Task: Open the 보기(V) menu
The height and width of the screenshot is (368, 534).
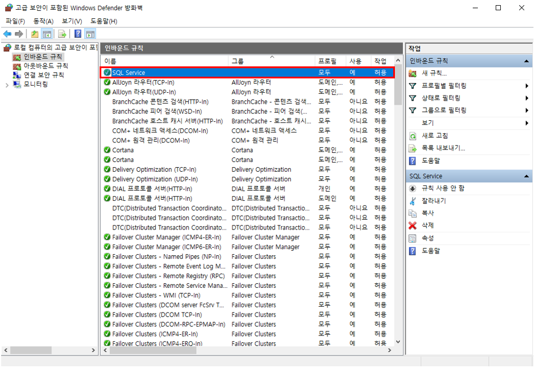Action: click(72, 21)
